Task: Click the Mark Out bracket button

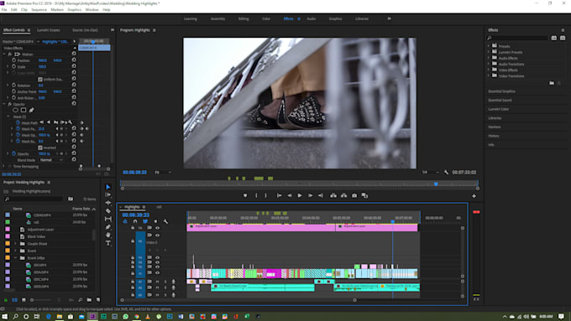Action: coord(265,195)
